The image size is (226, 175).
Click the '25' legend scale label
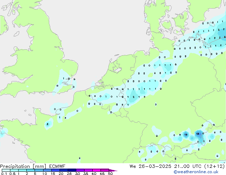[69, 174]
